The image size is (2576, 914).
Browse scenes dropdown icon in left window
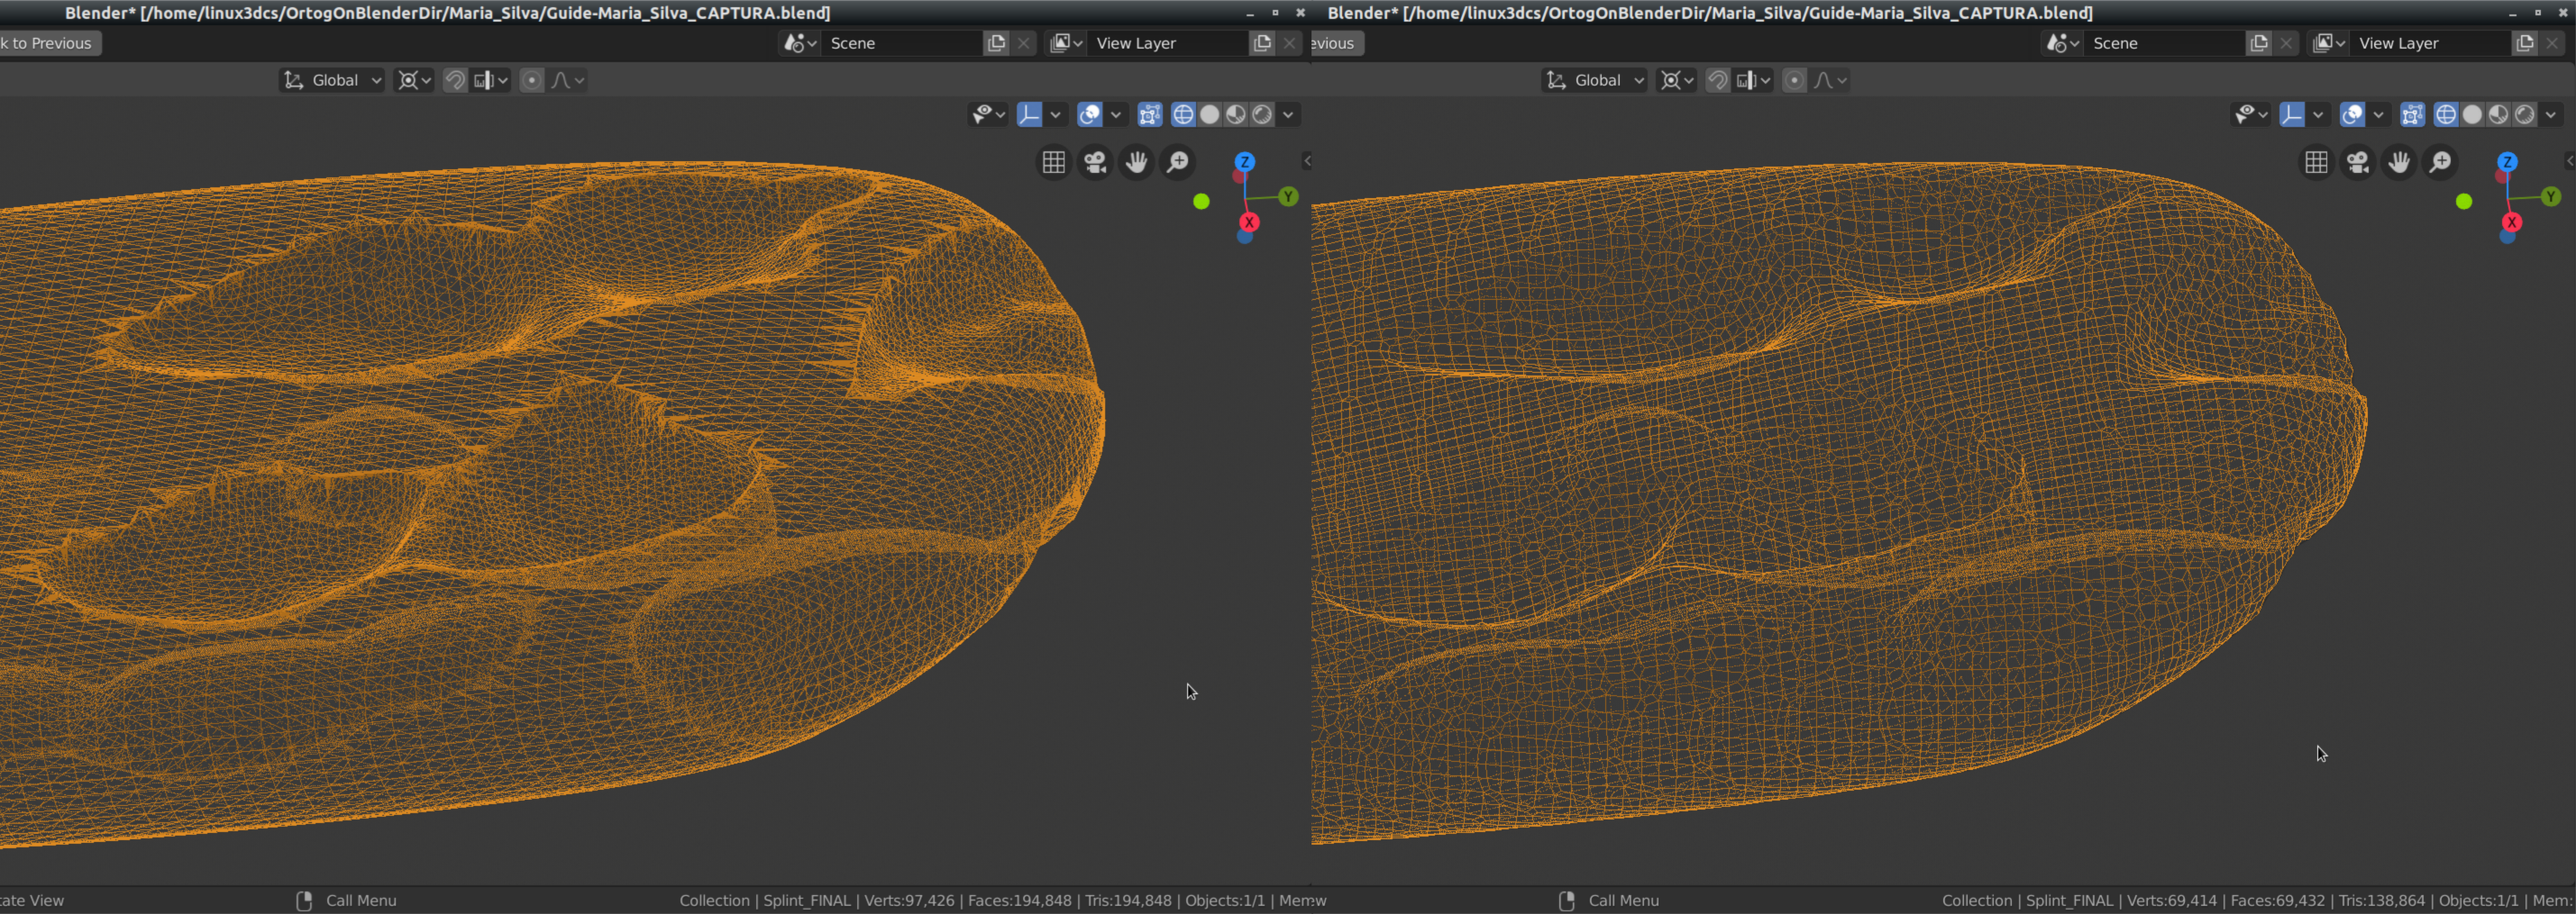[800, 43]
